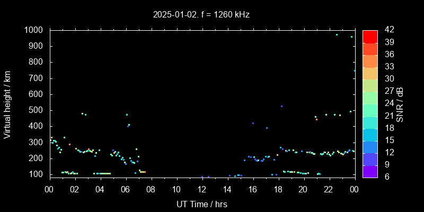Click the 'UT Time / hrs' axis label
424x212 pixels.
[201, 204]
